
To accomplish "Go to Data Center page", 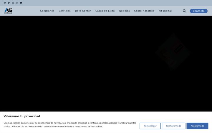I will [x=83, y=11].
